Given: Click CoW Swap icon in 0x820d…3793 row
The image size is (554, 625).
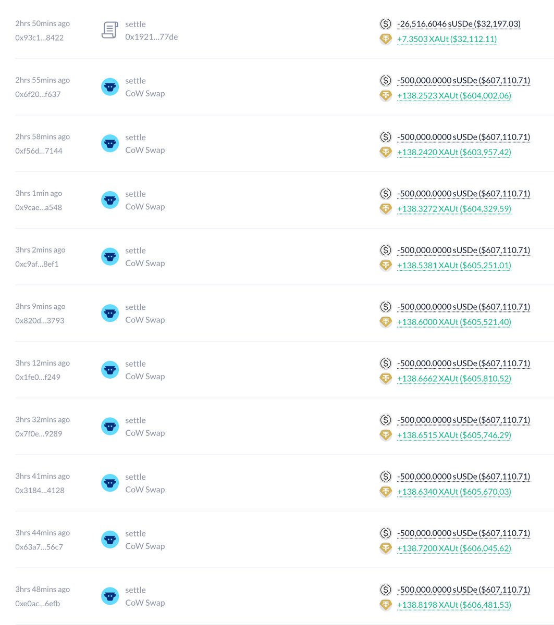Looking at the screenshot, I should click(x=109, y=314).
